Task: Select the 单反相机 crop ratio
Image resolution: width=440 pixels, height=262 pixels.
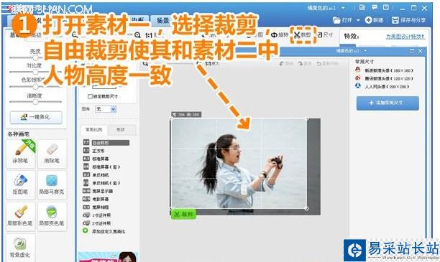Action: point(96,175)
